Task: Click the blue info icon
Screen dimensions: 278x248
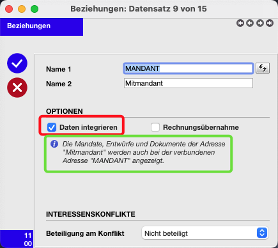Action: [54, 144]
